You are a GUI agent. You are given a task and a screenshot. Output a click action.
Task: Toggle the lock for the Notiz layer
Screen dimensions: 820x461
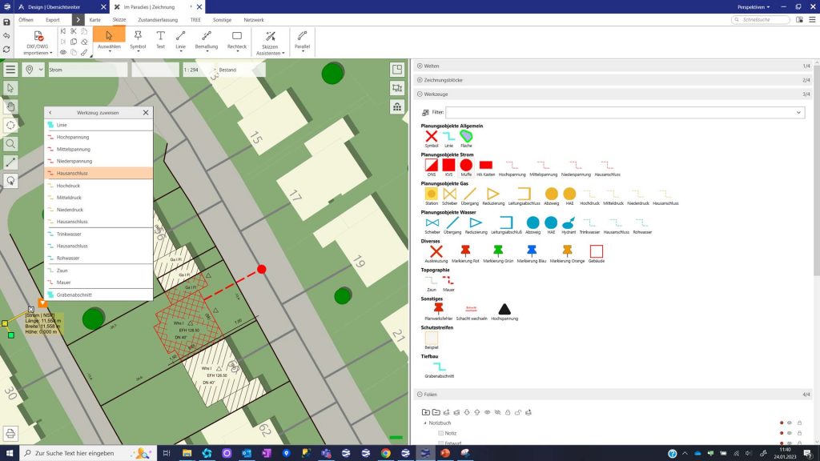coord(799,433)
